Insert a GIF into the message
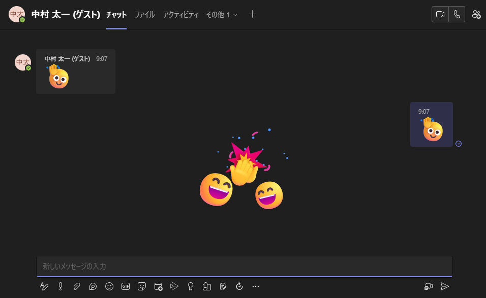 (126, 286)
